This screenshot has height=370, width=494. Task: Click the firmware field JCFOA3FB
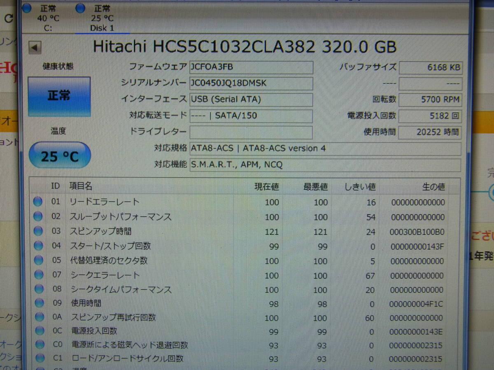pyautogui.click(x=251, y=67)
